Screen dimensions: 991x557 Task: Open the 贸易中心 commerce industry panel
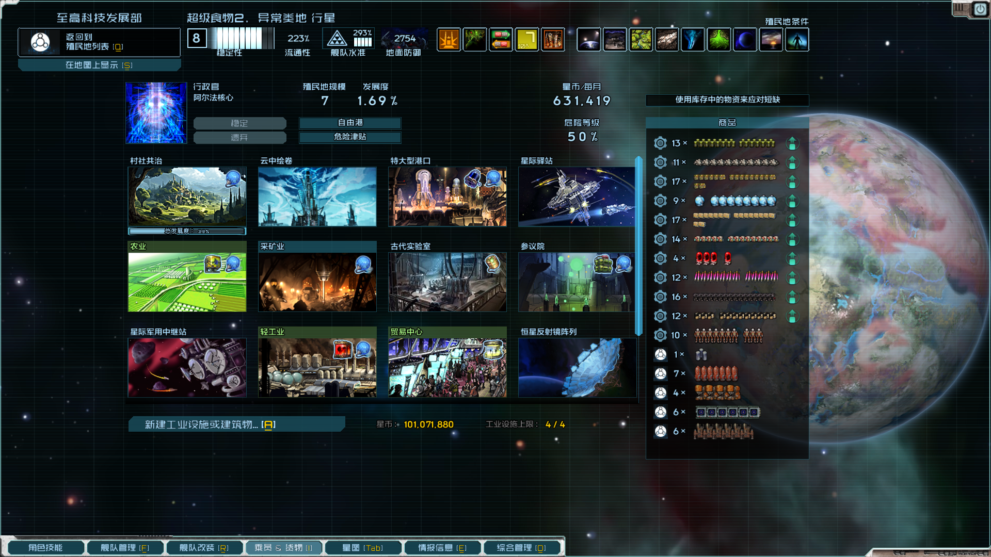(447, 367)
